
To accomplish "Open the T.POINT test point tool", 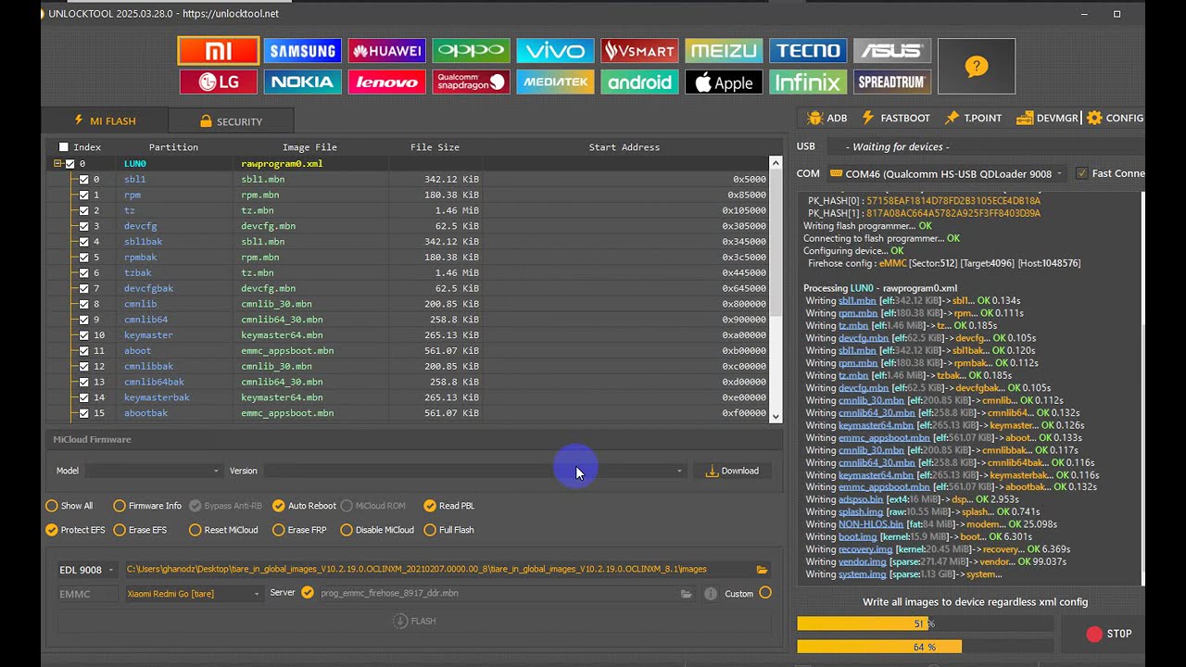I will (973, 119).
